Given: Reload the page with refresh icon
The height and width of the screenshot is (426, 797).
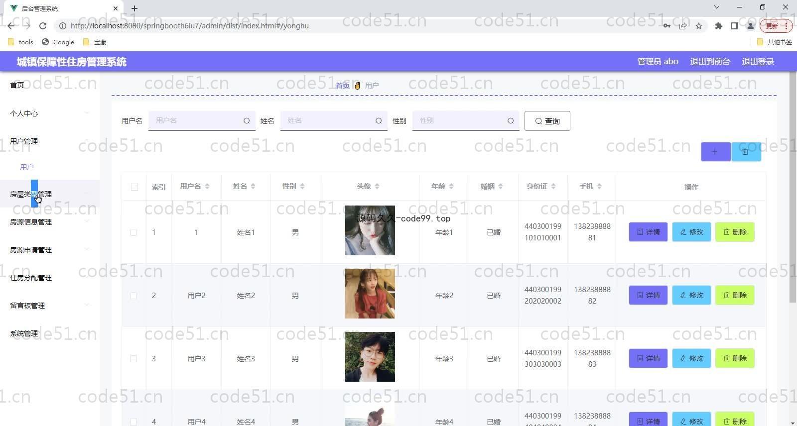Looking at the screenshot, I should click(x=43, y=26).
